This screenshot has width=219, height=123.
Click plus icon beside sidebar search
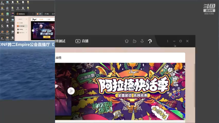point(26,19)
